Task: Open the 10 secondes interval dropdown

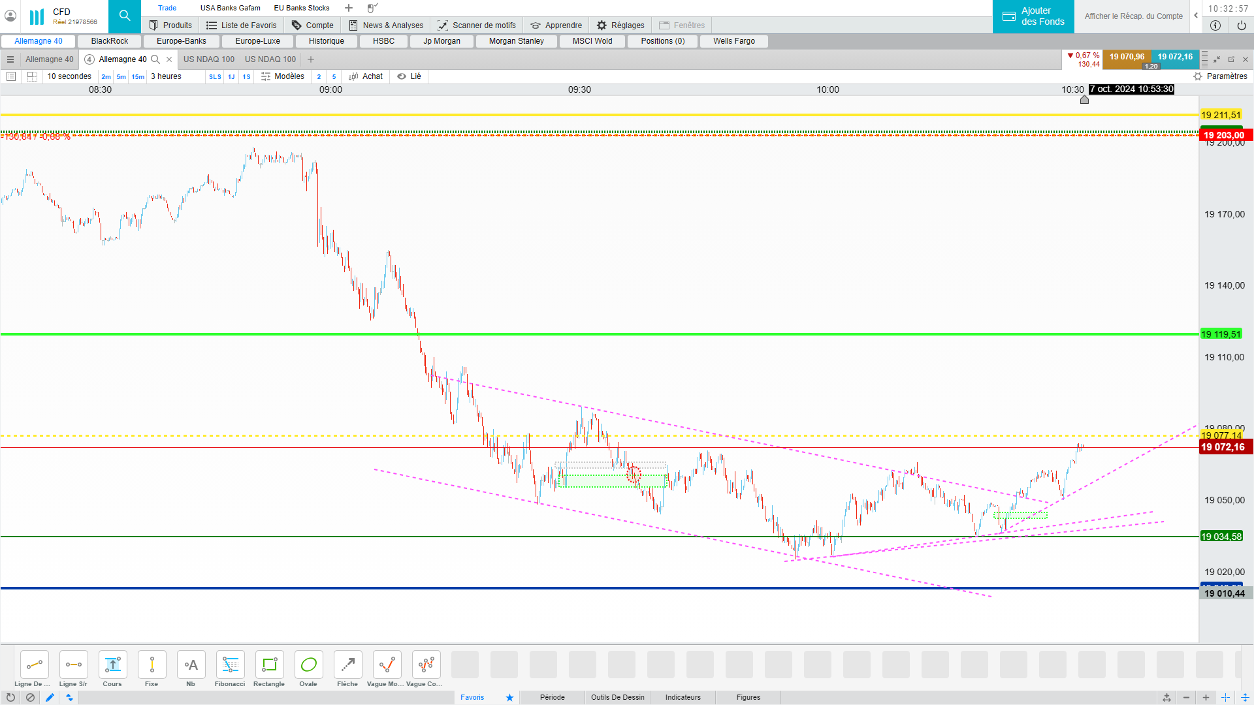Action: click(x=69, y=76)
